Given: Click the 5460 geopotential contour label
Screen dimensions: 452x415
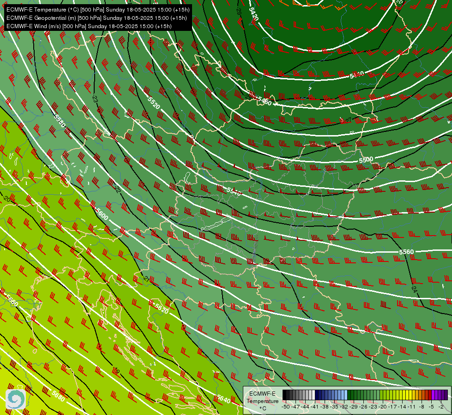Looking at the screenshot, I should 265,101.
